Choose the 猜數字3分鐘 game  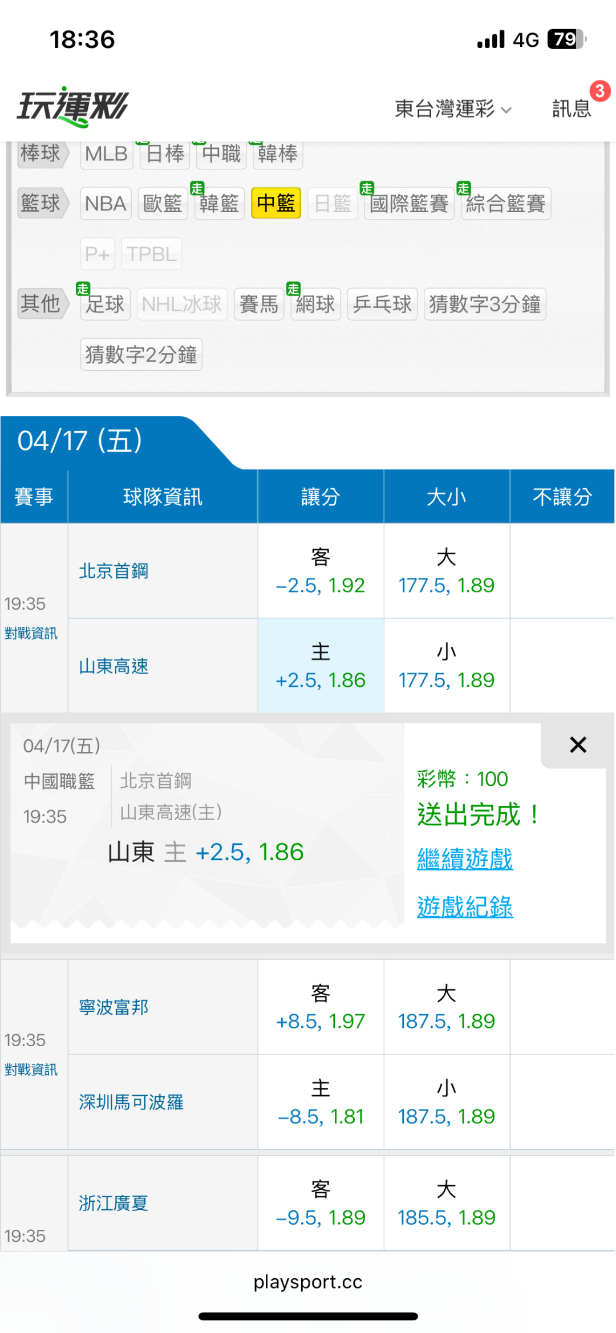tap(484, 304)
